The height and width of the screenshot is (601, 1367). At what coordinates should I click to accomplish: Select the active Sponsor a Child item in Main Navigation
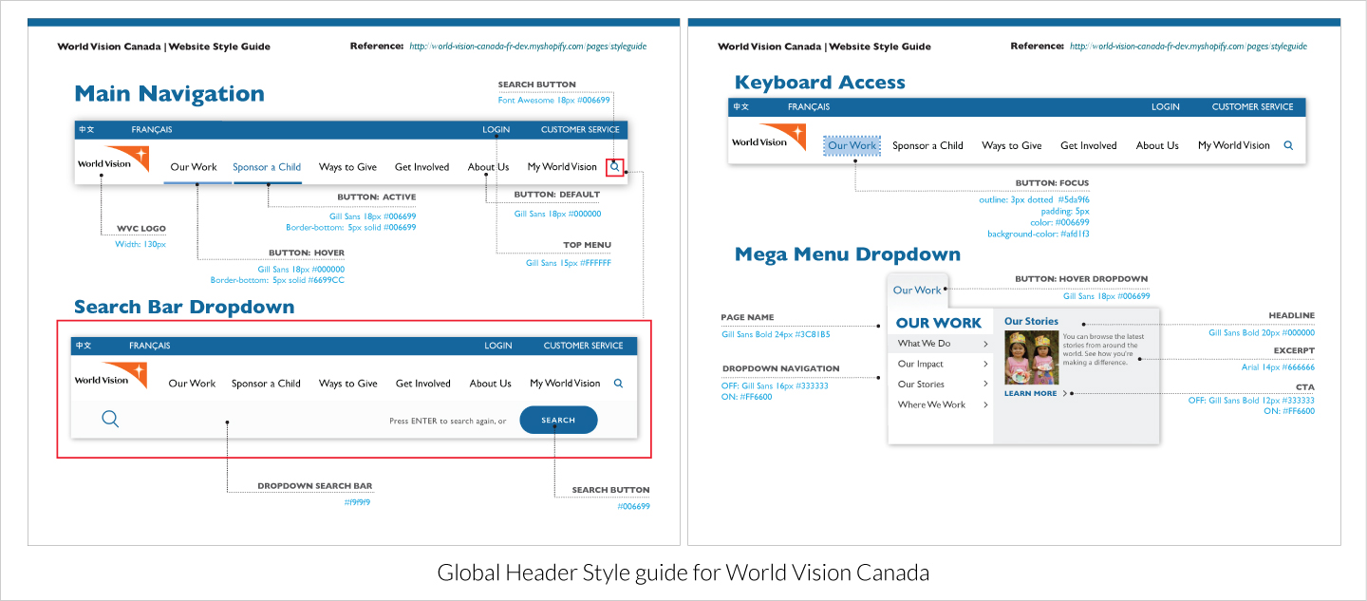[267, 167]
